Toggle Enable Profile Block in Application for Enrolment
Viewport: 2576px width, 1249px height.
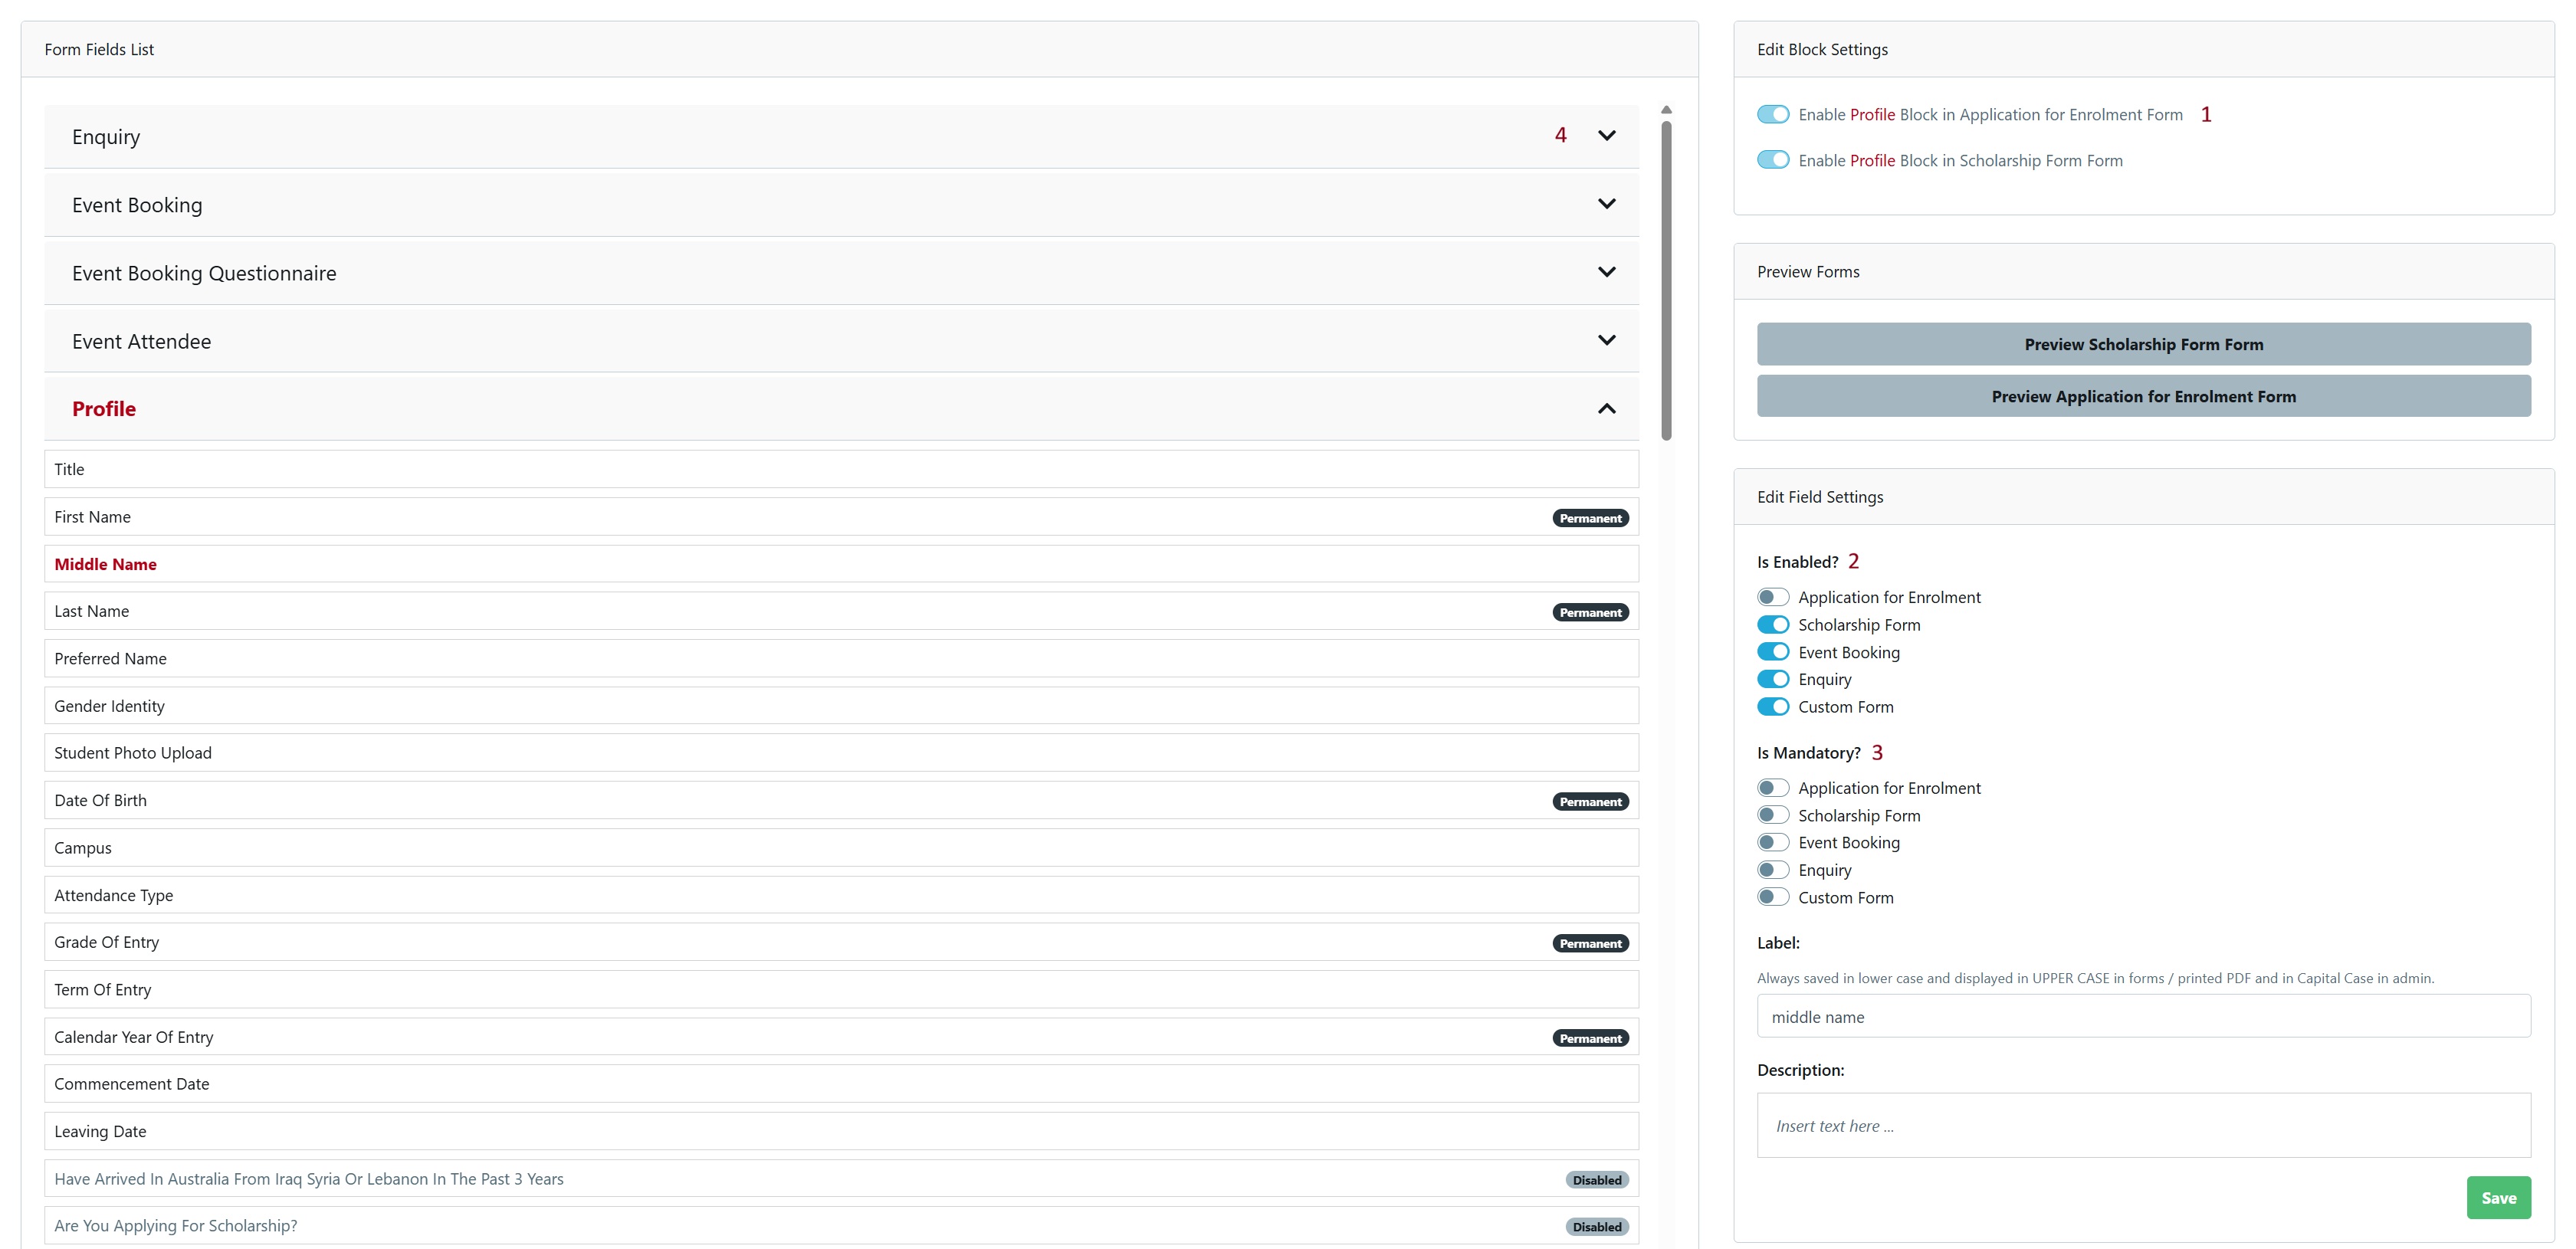tap(1772, 115)
